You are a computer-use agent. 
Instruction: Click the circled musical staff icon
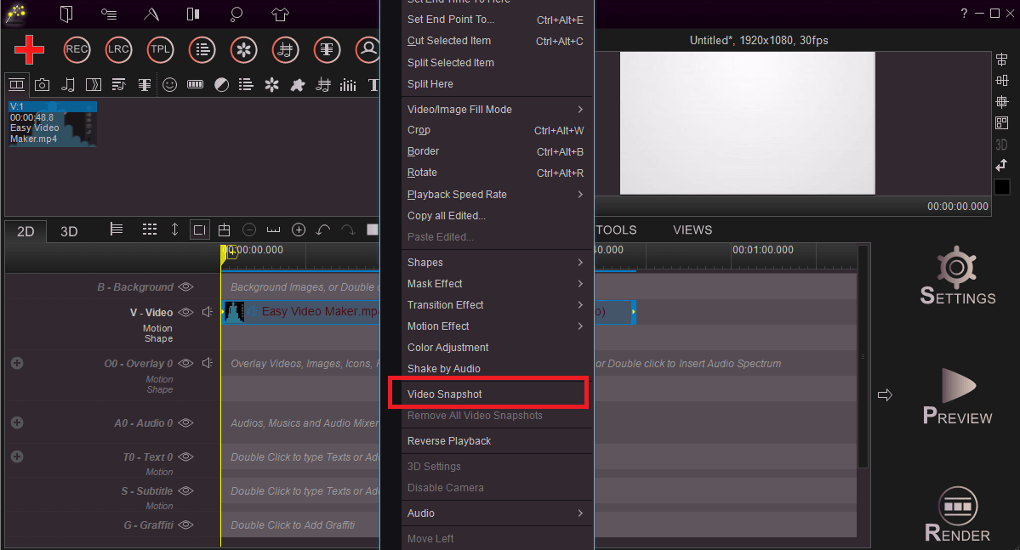(285, 49)
